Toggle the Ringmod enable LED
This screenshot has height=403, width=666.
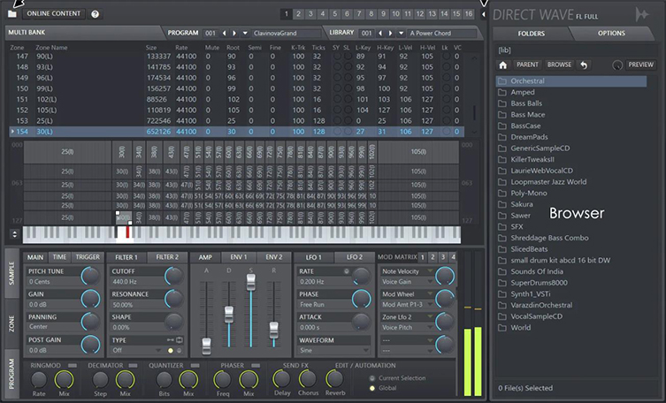point(73,365)
